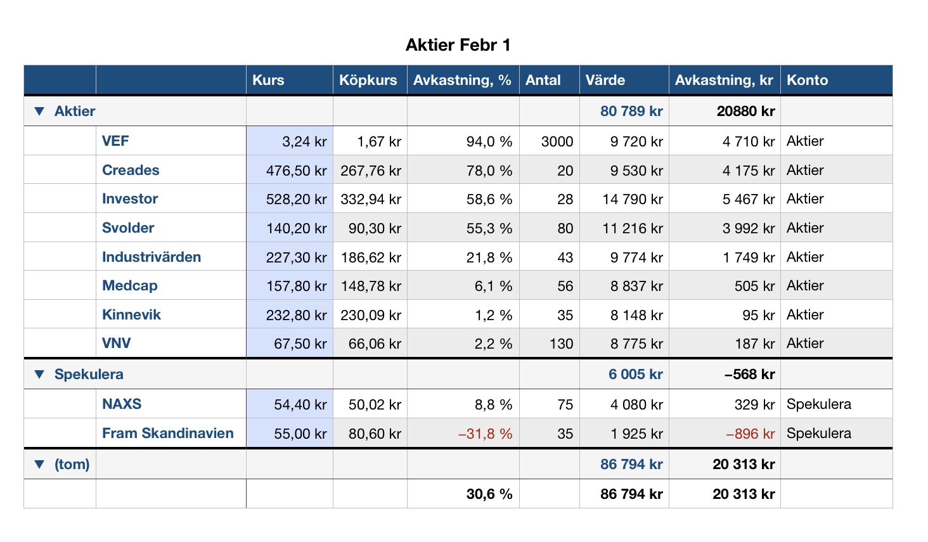Select the Kurs column header
The width and height of the screenshot is (928, 542).
click(290, 81)
